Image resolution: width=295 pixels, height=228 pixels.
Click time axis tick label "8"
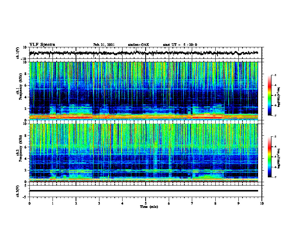[215, 203]
